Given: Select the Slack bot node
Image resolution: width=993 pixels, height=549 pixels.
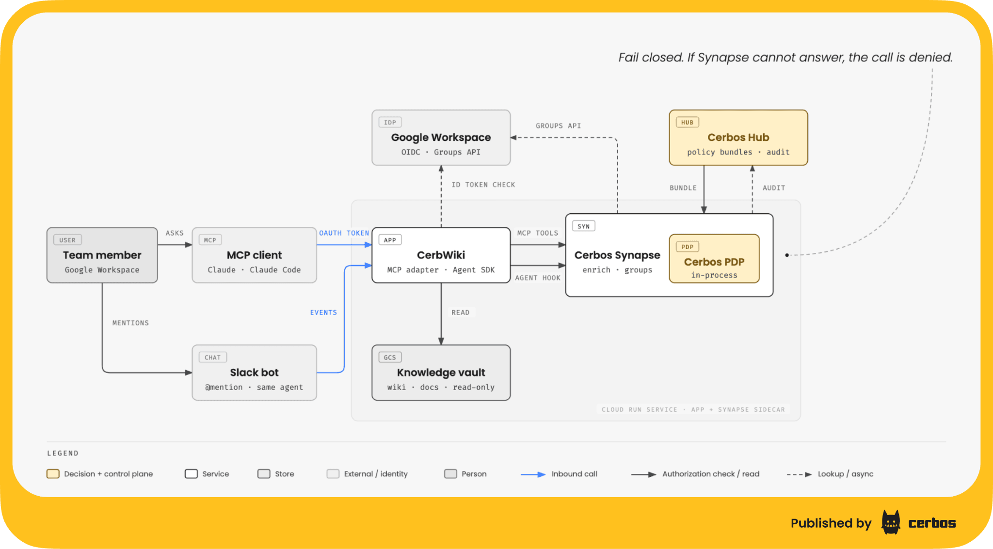Looking at the screenshot, I should (x=255, y=373).
